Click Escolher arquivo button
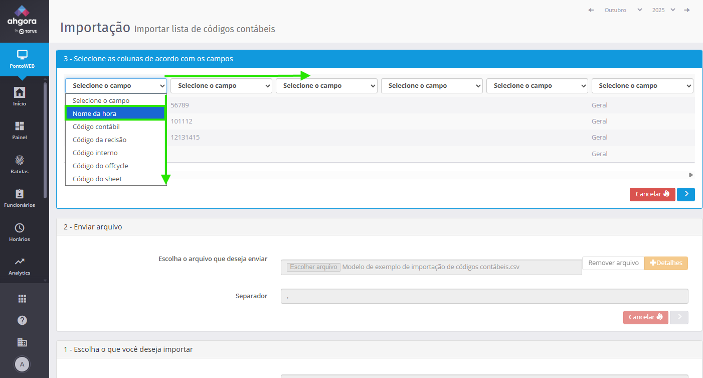 click(x=314, y=267)
